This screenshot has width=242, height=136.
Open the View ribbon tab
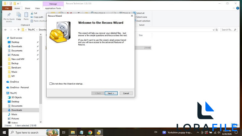click(37, 8)
